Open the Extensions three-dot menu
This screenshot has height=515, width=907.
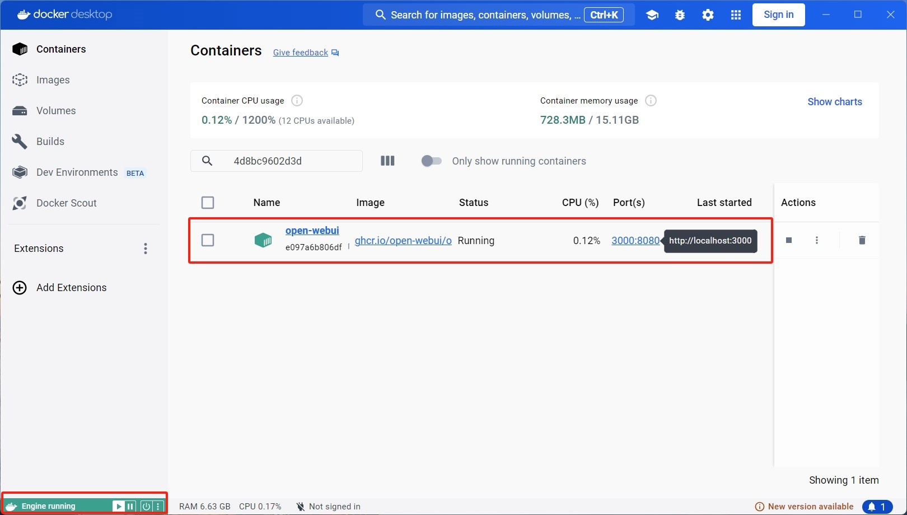[x=146, y=249]
